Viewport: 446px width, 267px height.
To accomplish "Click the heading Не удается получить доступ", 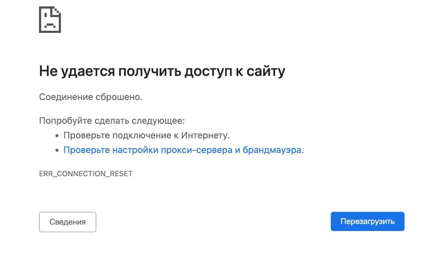I will tap(141, 71).
